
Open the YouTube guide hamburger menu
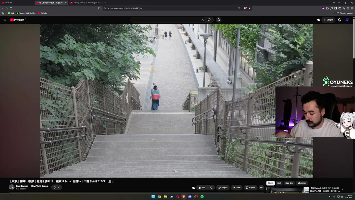[5, 20]
